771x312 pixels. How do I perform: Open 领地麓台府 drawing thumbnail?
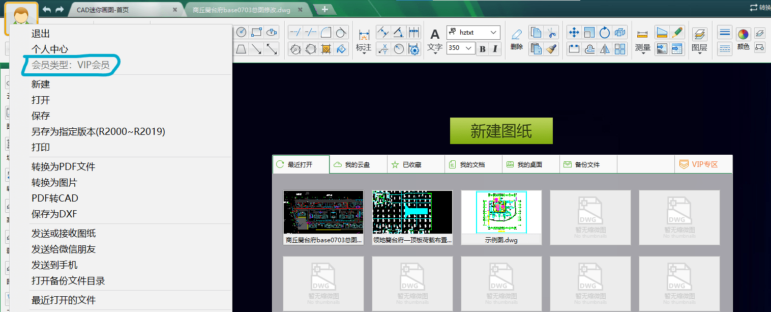[412, 218]
